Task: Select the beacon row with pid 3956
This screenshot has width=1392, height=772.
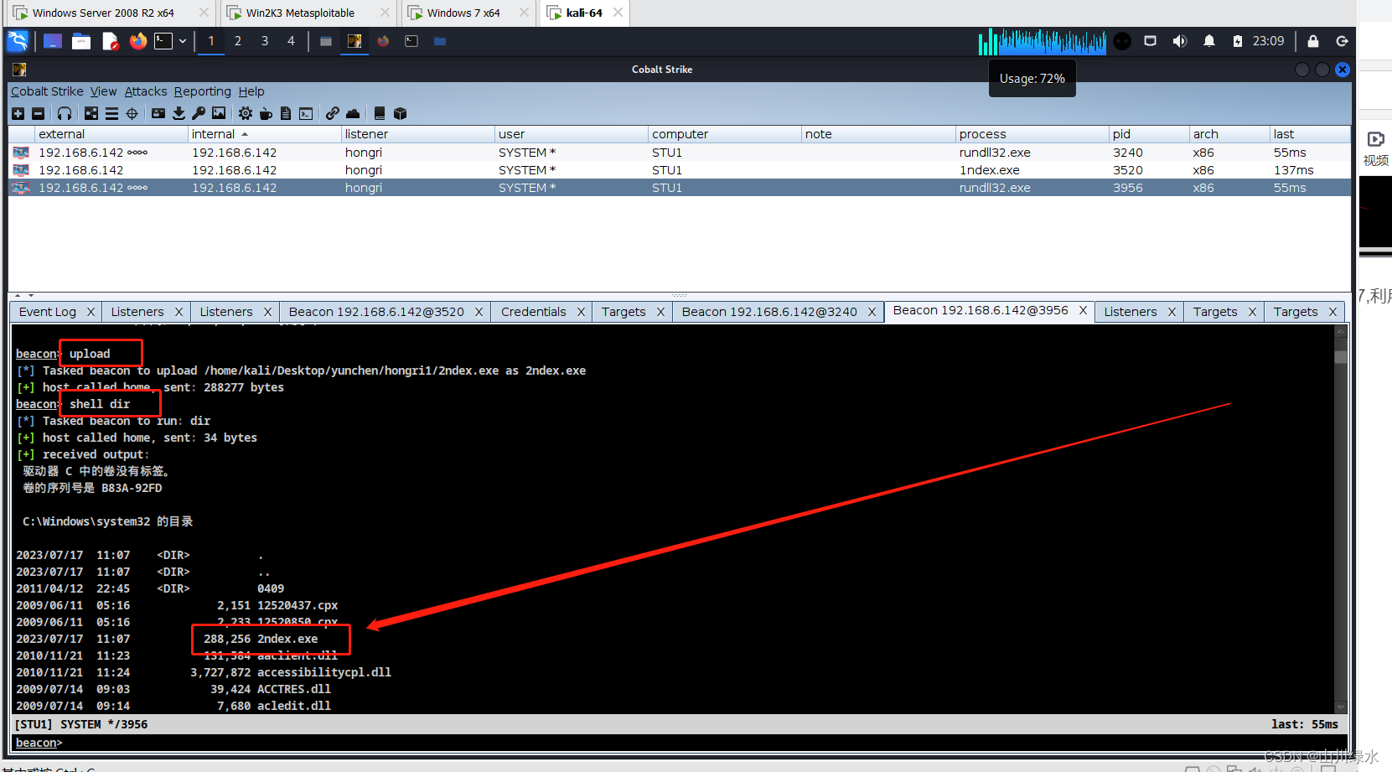Action: tap(680, 188)
